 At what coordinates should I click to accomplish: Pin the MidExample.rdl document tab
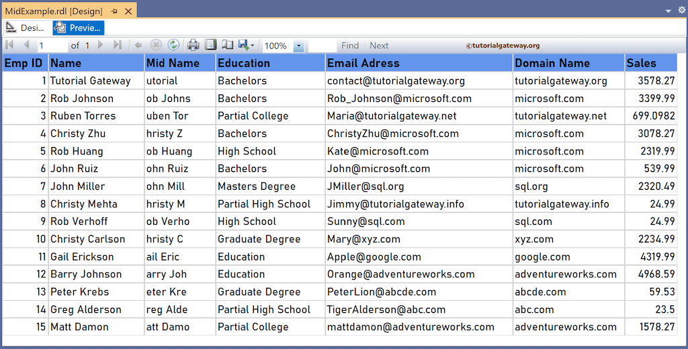click(x=114, y=11)
